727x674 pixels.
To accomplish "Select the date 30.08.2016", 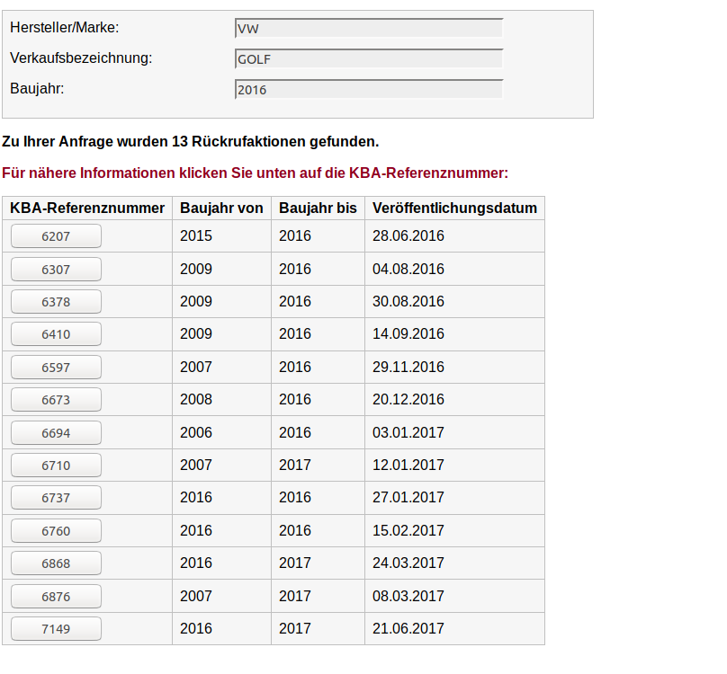I will point(408,301).
